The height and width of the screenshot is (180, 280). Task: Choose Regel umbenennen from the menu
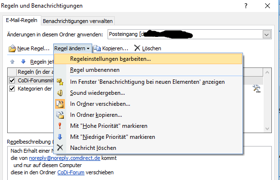[148, 70]
